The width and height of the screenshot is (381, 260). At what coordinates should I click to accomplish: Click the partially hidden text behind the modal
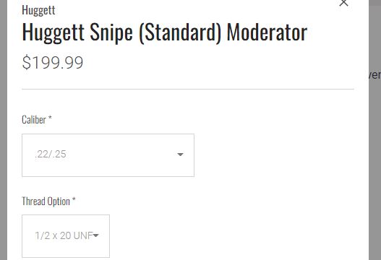pyautogui.click(x=374, y=75)
